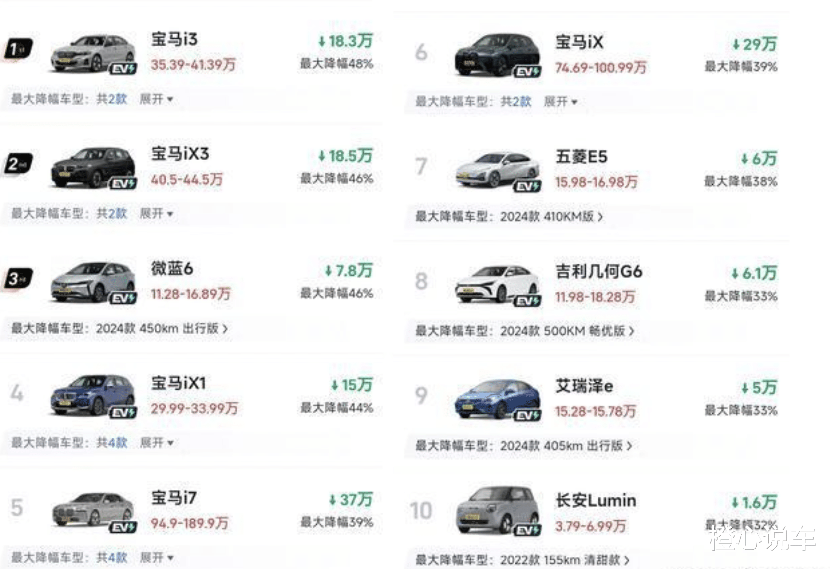The image size is (830, 569).
Task: Click the rank 3 badge icon
Action: pyautogui.click(x=18, y=279)
